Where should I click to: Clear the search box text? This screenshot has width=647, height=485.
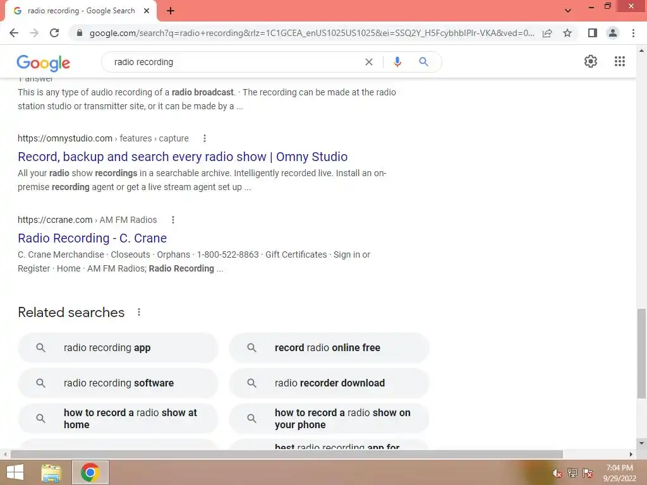click(369, 62)
